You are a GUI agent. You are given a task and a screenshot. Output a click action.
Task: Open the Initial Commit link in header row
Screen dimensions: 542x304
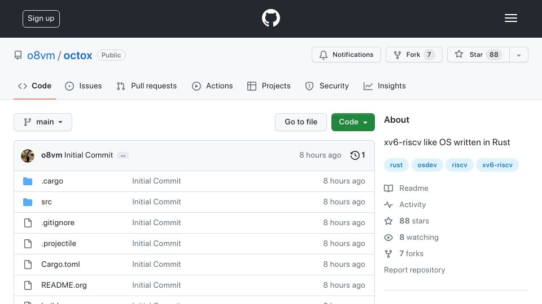[x=89, y=155]
